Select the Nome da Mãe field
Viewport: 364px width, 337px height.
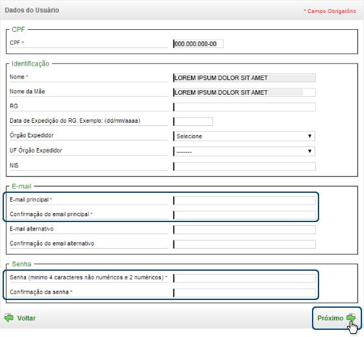coord(244,93)
